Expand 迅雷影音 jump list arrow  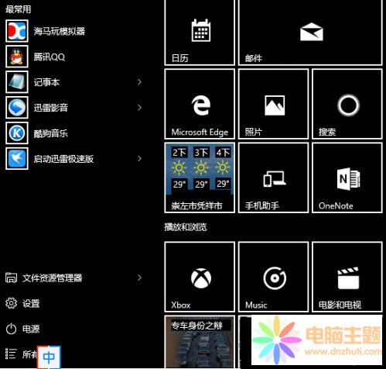(x=139, y=108)
